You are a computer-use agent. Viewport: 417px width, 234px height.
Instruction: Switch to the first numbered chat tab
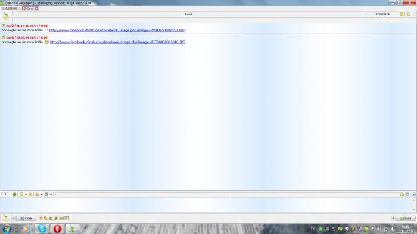(11, 8)
